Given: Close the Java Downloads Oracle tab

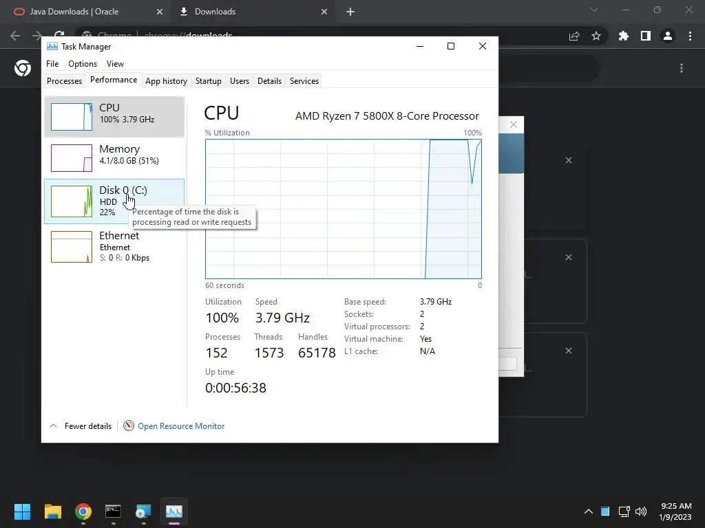Looking at the screenshot, I should pyautogui.click(x=160, y=12).
